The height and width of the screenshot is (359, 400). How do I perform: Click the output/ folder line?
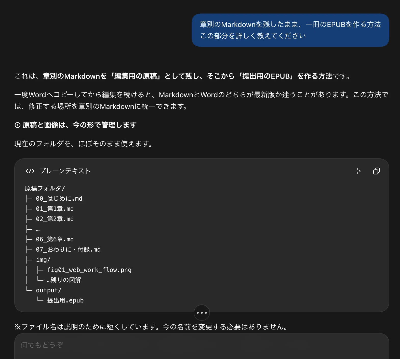(x=49, y=290)
